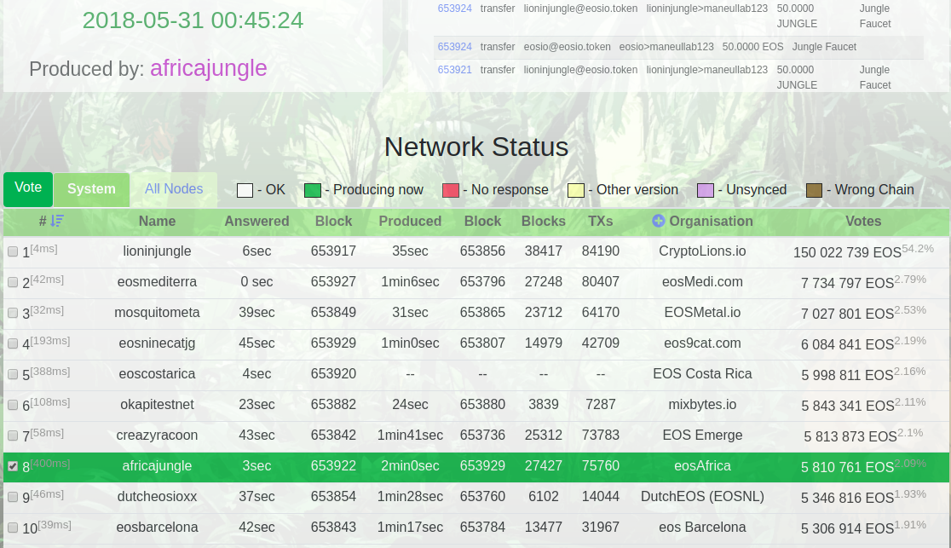Click the Answered column header
This screenshot has width=951, height=548.
(x=256, y=222)
